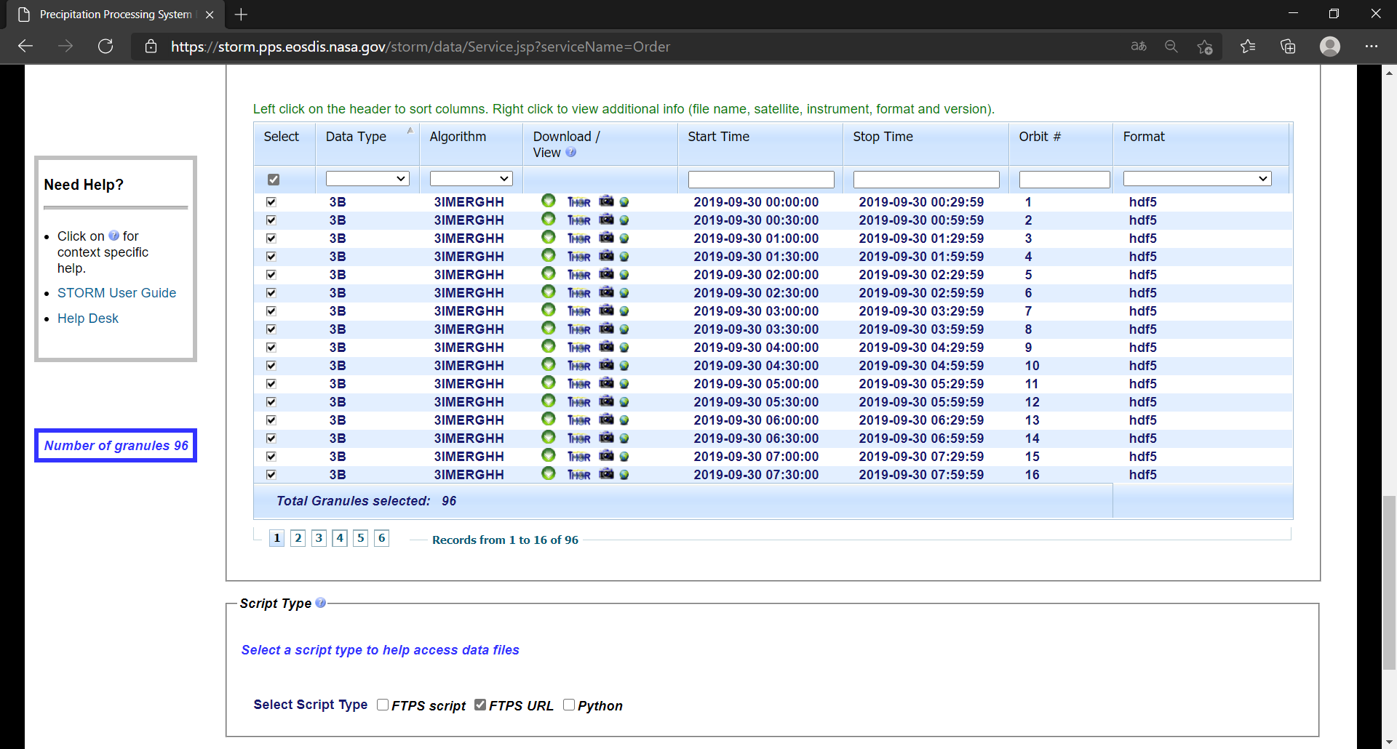Enable the FTPS script option
1397x749 pixels.
coord(382,705)
